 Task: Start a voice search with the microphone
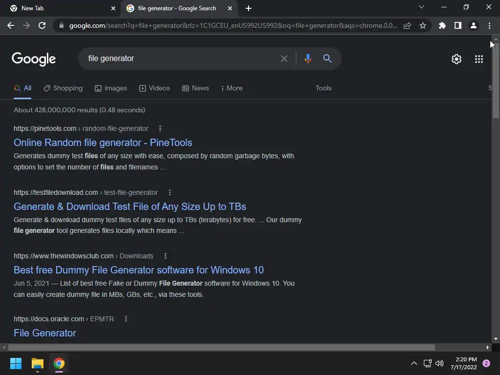[x=308, y=59]
